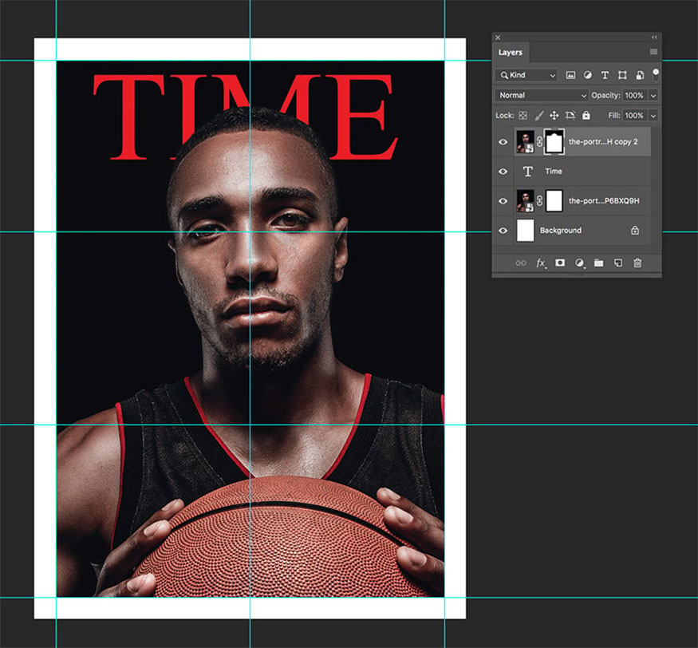This screenshot has height=648, width=698.
Task: Click the Time layer's T type icon
Action: pyautogui.click(x=528, y=172)
